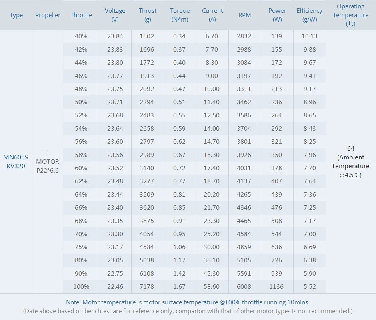Select voltage value 23.84
The width and height of the screenshot is (376, 320).
115,36
